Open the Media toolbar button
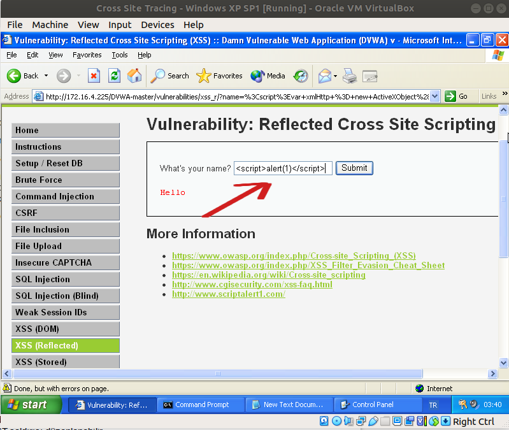The image size is (509, 430). pyautogui.click(x=268, y=76)
